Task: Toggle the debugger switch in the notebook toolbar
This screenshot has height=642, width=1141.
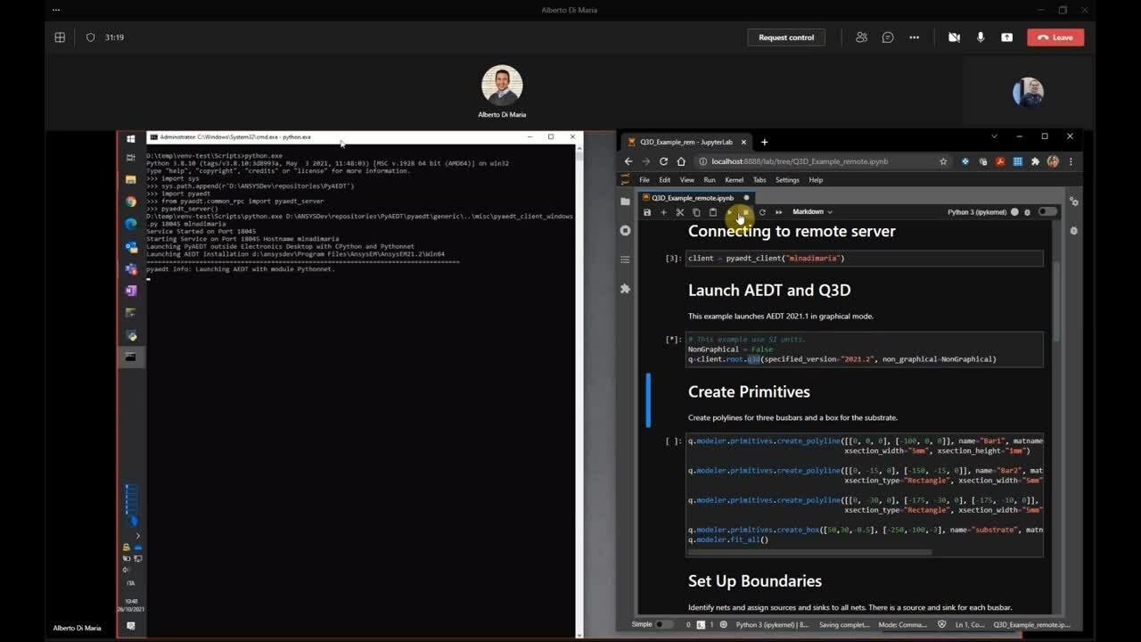Action: click(1047, 212)
